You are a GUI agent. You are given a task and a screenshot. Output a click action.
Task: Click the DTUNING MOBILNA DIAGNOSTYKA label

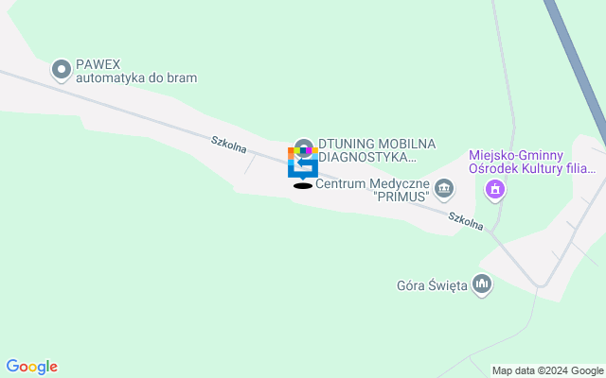point(377,150)
